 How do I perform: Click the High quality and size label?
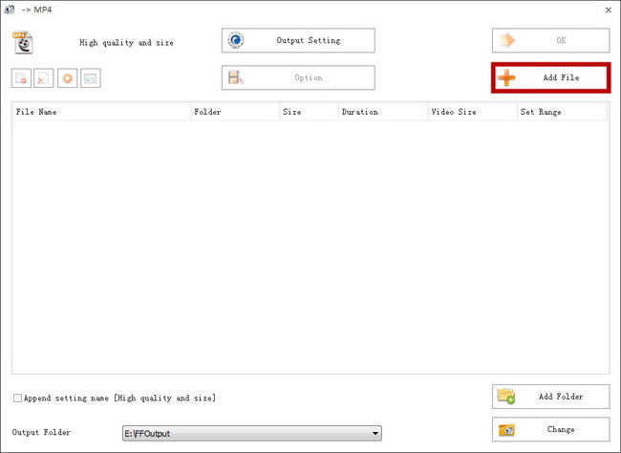click(x=126, y=43)
